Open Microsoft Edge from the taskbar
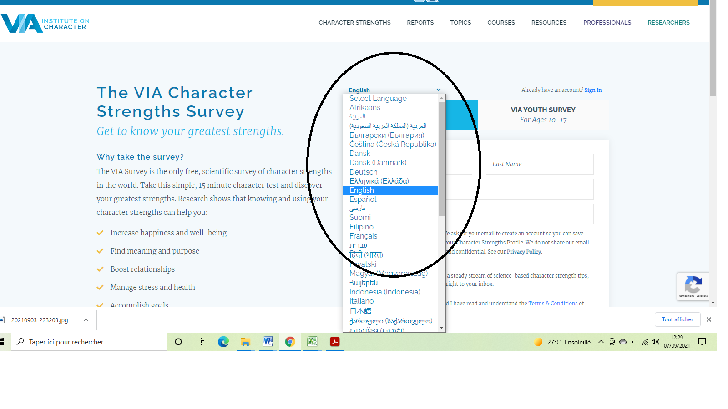Viewport: 728px width, 409px height. (x=223, y=342)
